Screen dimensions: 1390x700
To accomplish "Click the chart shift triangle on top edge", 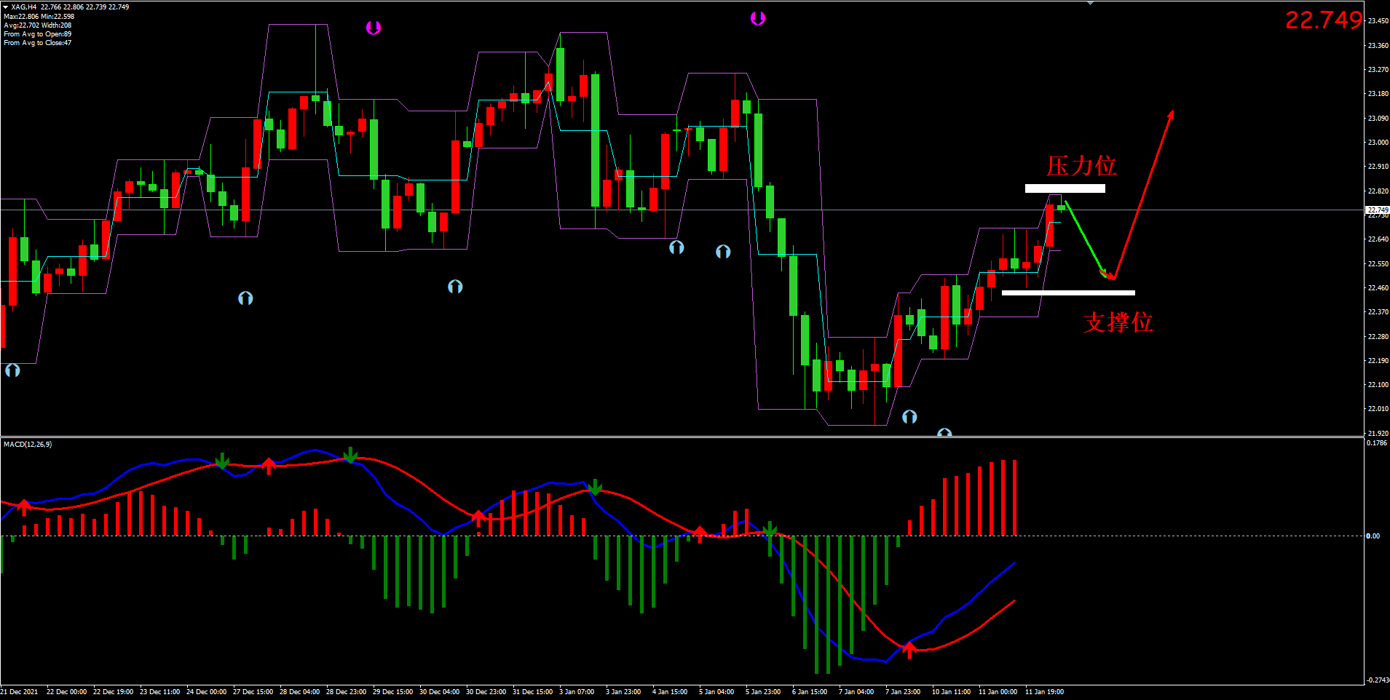I will tap(1090, 3).
